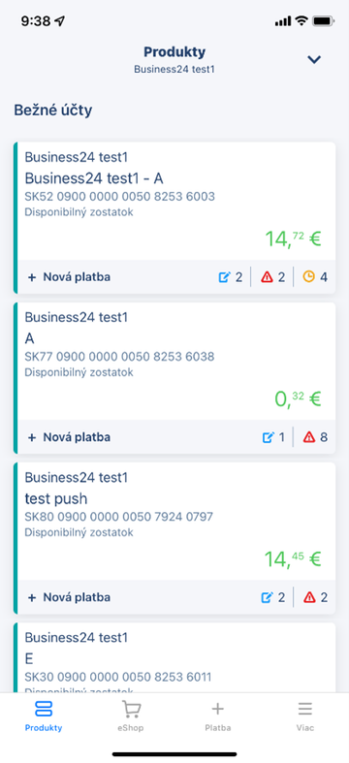
Task: Tap warning icon on test push account
Action: [x=309, y=597]
